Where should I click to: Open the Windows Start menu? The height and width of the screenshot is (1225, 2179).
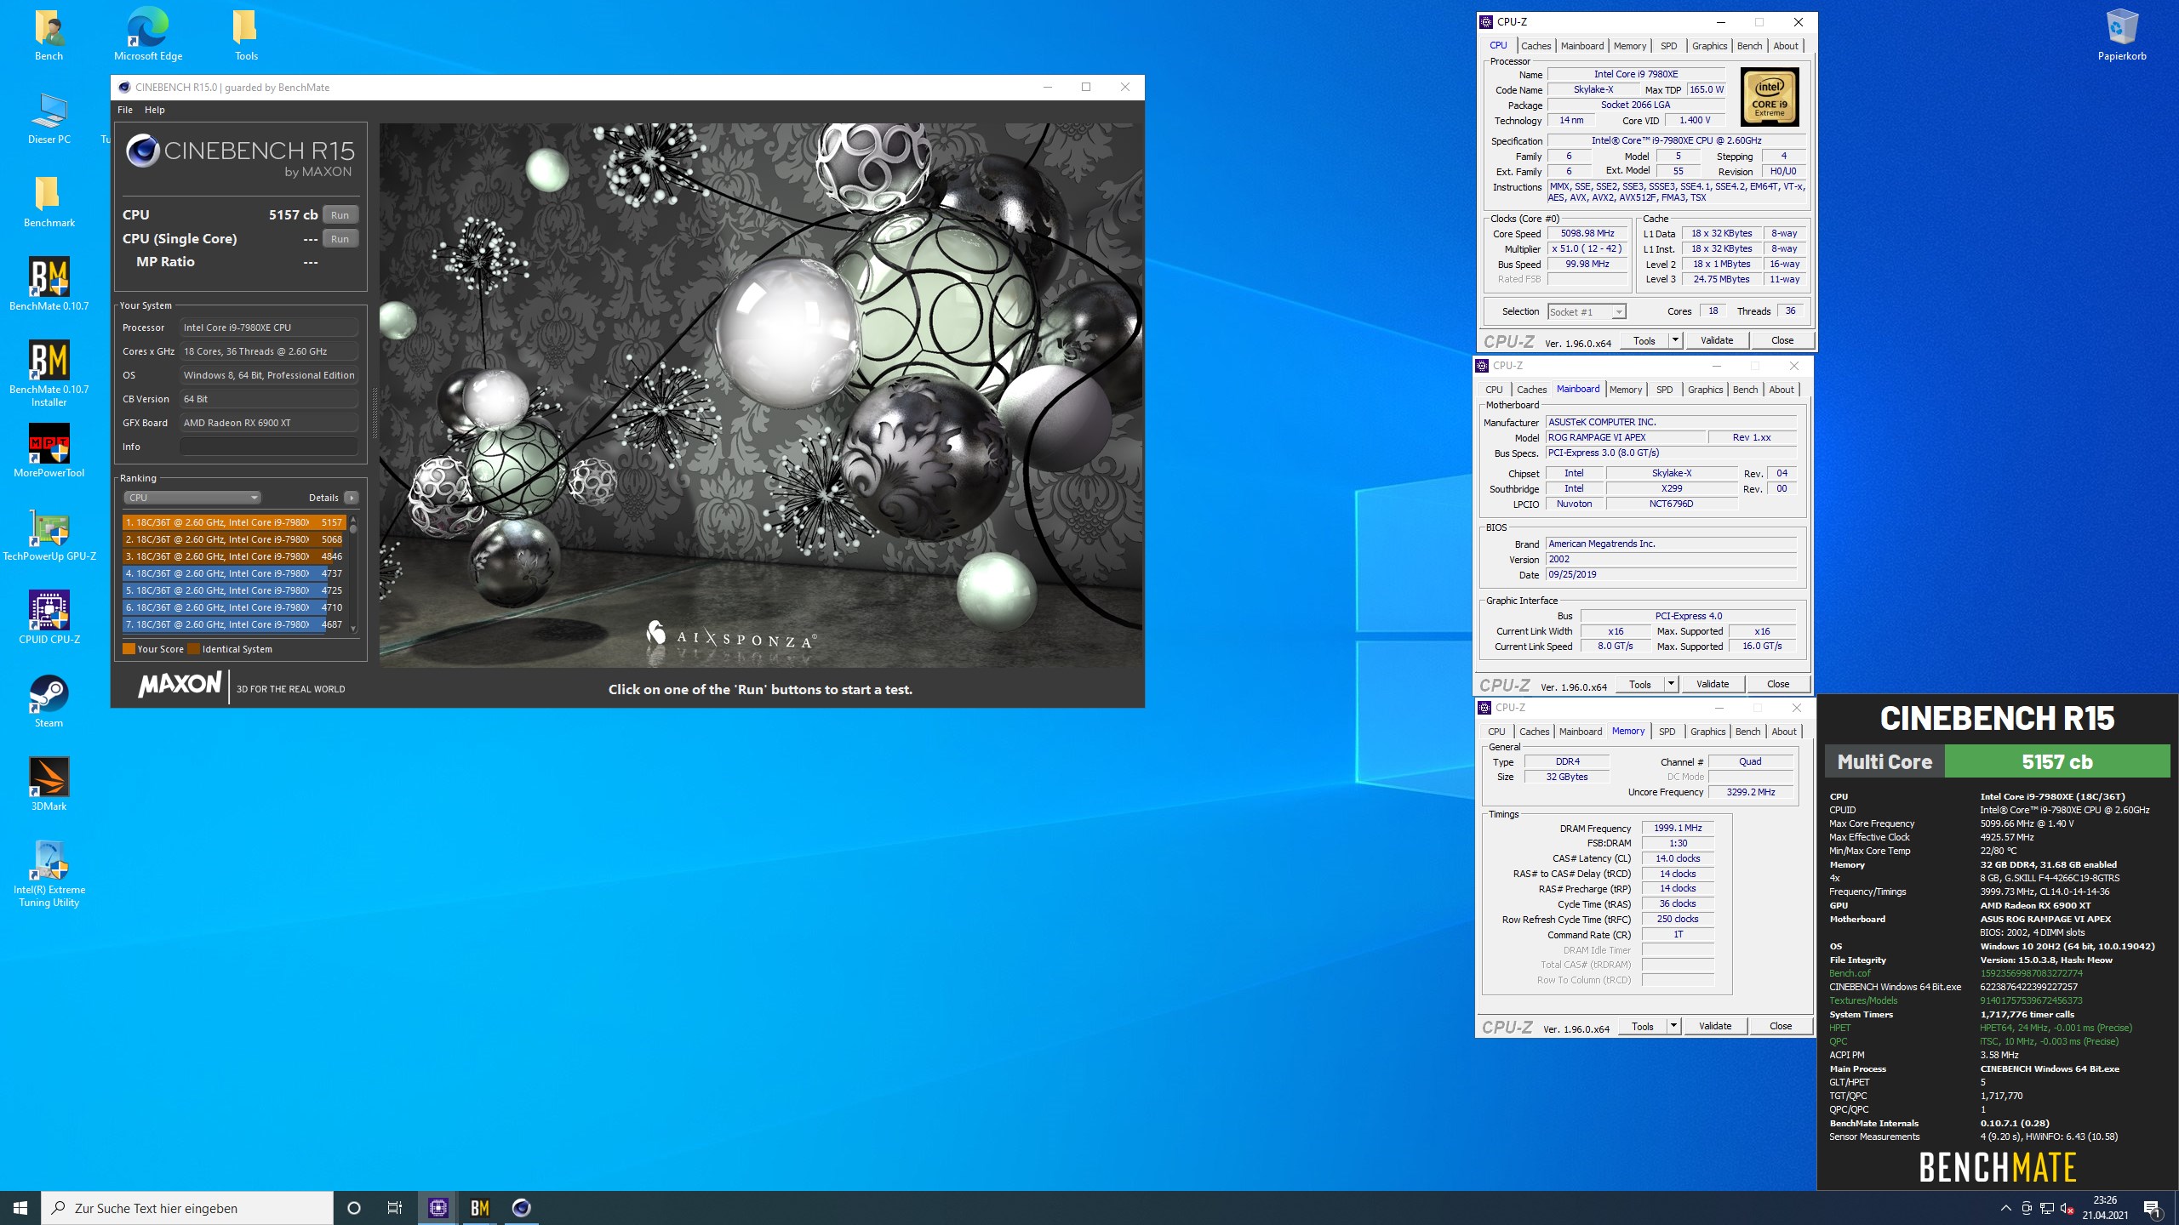coord(20,1208)
